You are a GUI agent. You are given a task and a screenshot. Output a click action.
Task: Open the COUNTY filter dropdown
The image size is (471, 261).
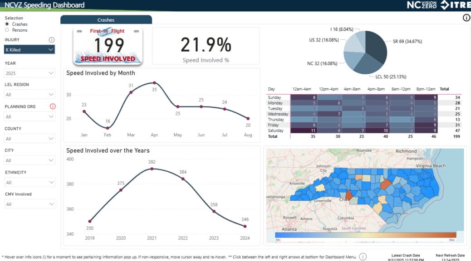pyautogui.click(x=29, y=139)
